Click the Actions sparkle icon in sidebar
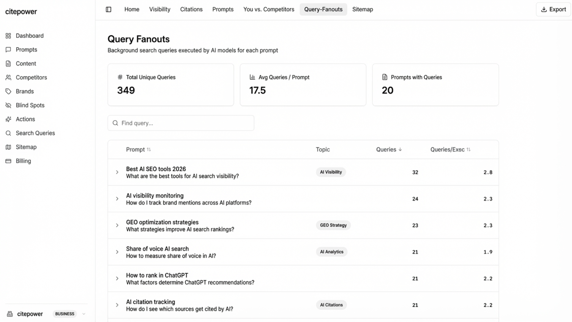 (8, 119)
